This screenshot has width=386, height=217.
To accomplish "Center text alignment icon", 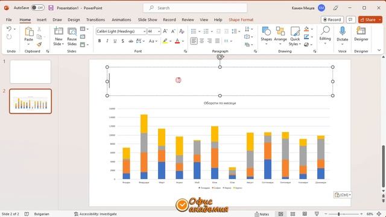I will [x=201, y=41].
